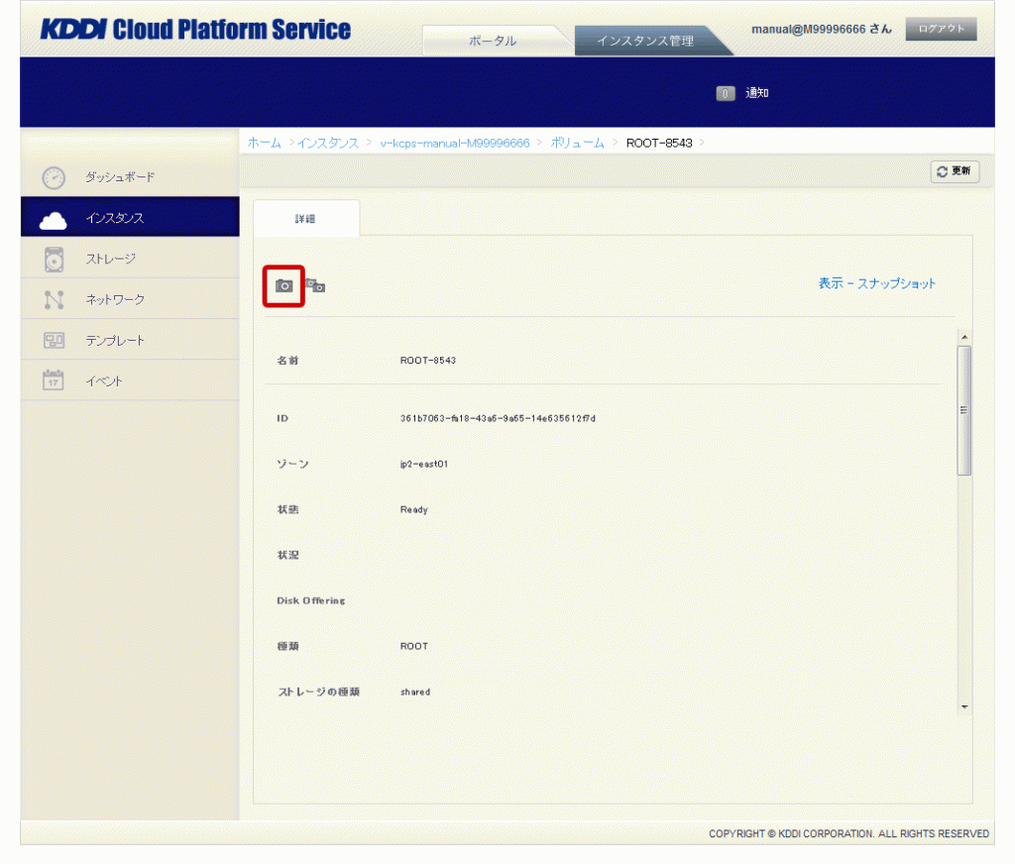Click the details panel scrollbar thumb
1015x864 pixels.
964,410
